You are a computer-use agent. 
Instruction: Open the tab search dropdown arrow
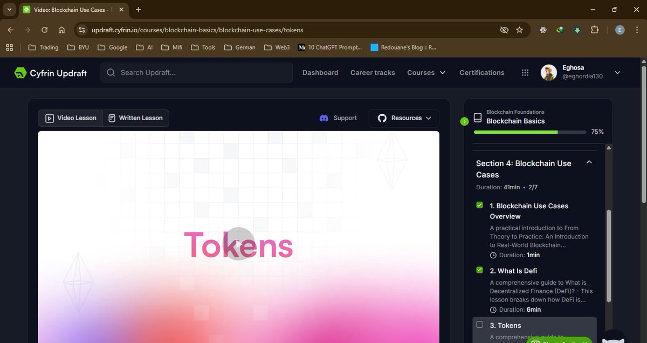point(9,9)
